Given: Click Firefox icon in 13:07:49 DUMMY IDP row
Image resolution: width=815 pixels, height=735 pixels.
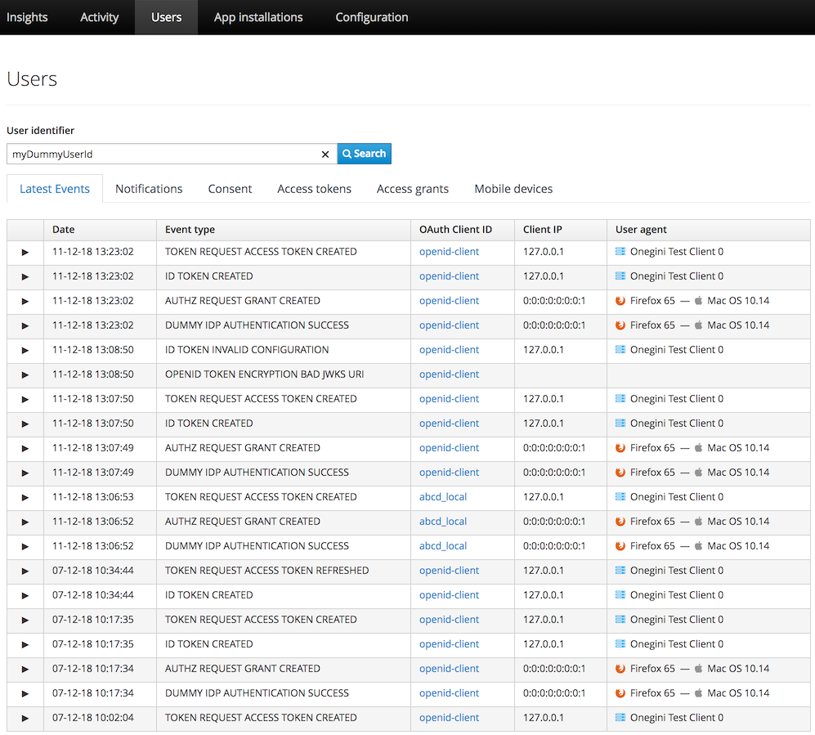Looking at the screenshot, I should [620, 472].
